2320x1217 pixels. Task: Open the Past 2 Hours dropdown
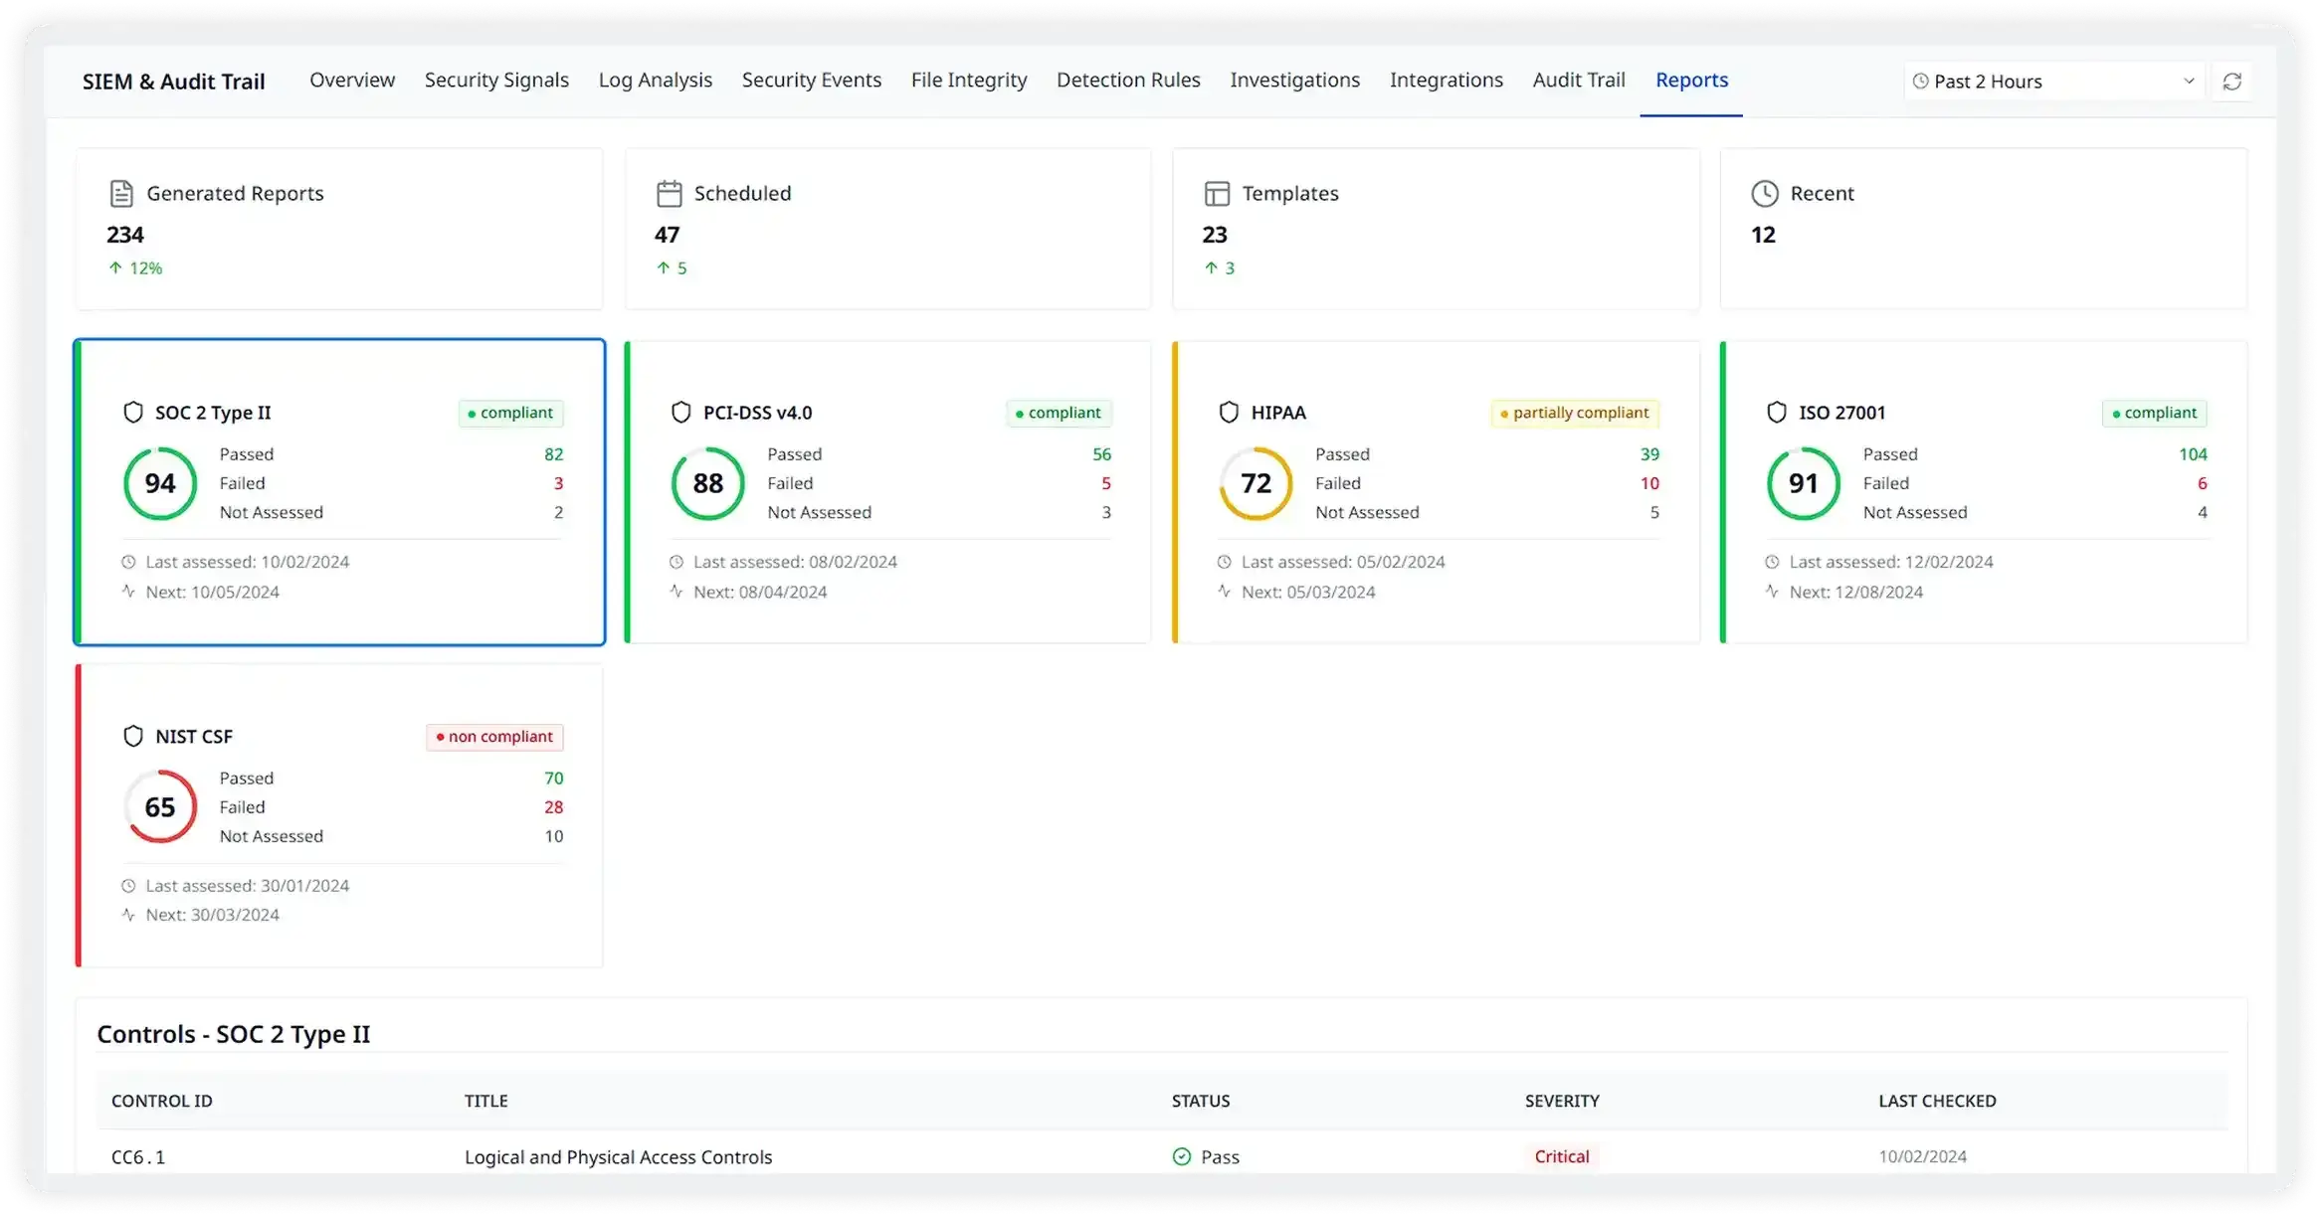tap(2053, 82)
